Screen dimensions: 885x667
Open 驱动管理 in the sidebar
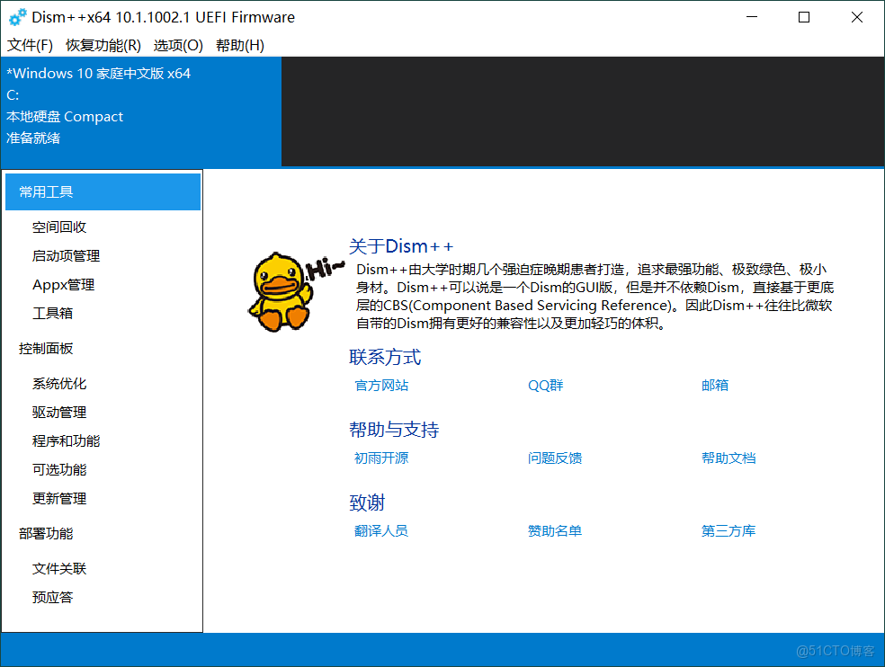58,412
